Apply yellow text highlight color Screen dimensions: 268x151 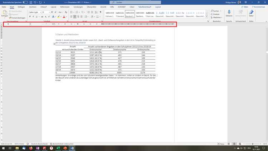click(x=59, y=17)
